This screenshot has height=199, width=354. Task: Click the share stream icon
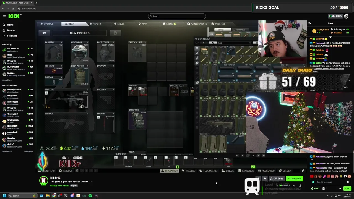(294, 185)
